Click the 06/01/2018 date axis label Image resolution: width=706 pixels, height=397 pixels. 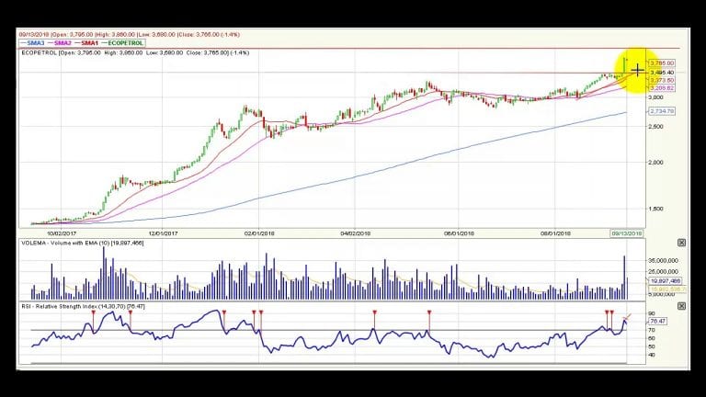tap(459, 233)
